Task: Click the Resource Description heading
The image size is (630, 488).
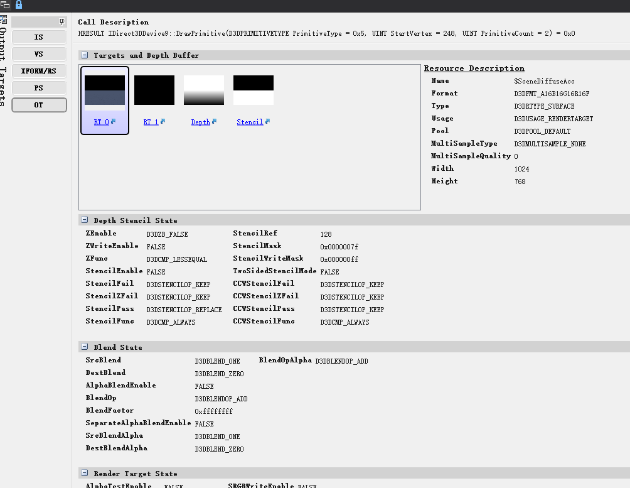Action: (474, 68)
